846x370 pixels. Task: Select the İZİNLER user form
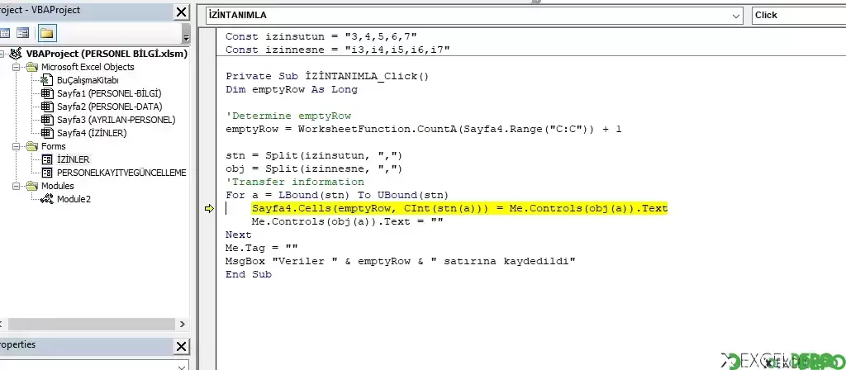[73, 159]
